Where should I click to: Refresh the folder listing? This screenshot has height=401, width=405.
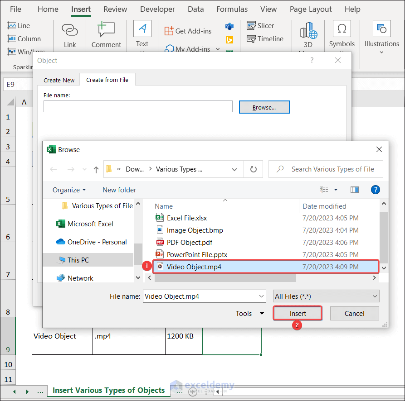click(x=254, y=169)
